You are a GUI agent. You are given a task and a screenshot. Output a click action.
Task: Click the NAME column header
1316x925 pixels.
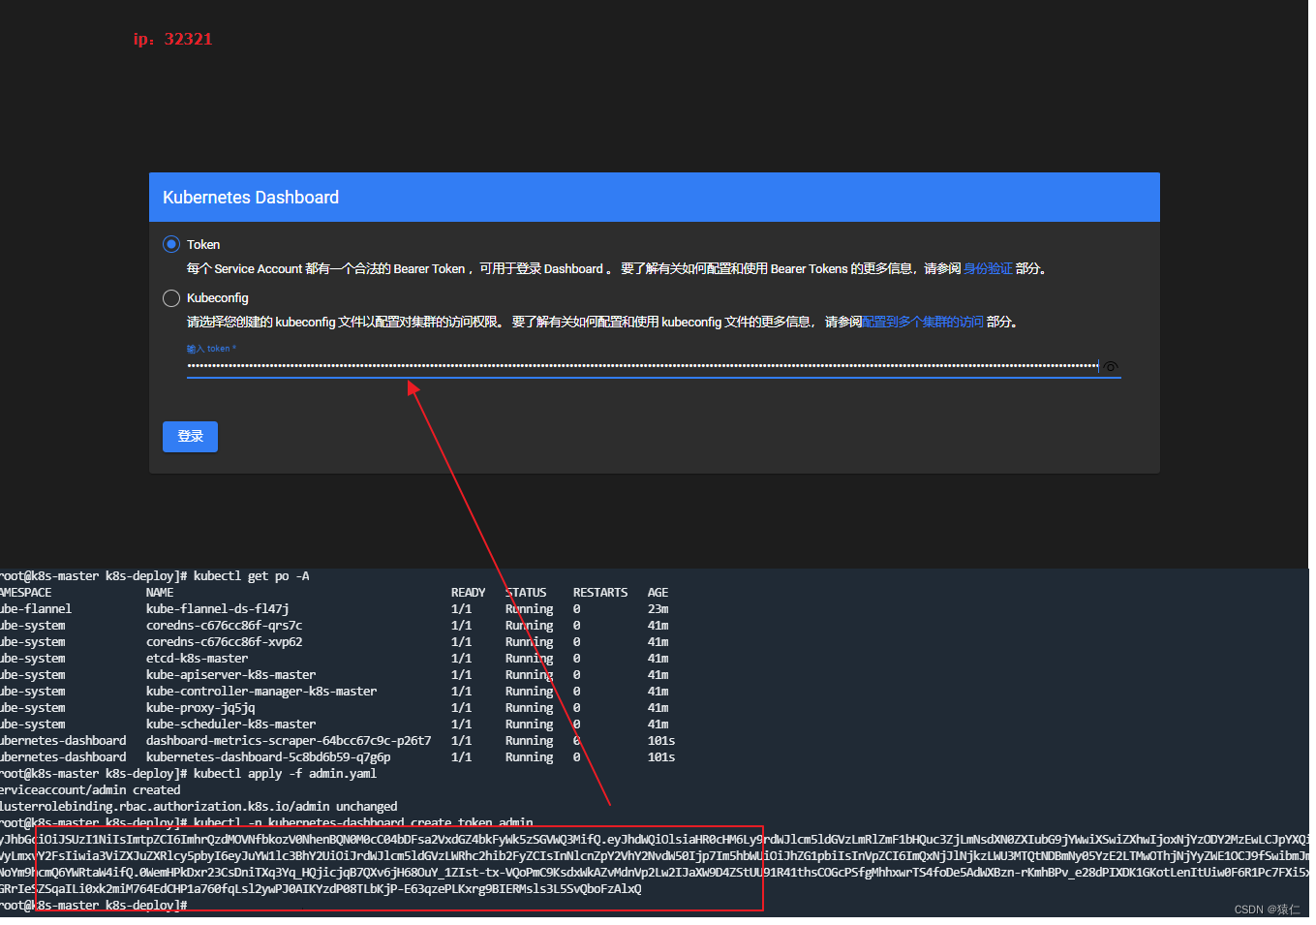(160, 593)
